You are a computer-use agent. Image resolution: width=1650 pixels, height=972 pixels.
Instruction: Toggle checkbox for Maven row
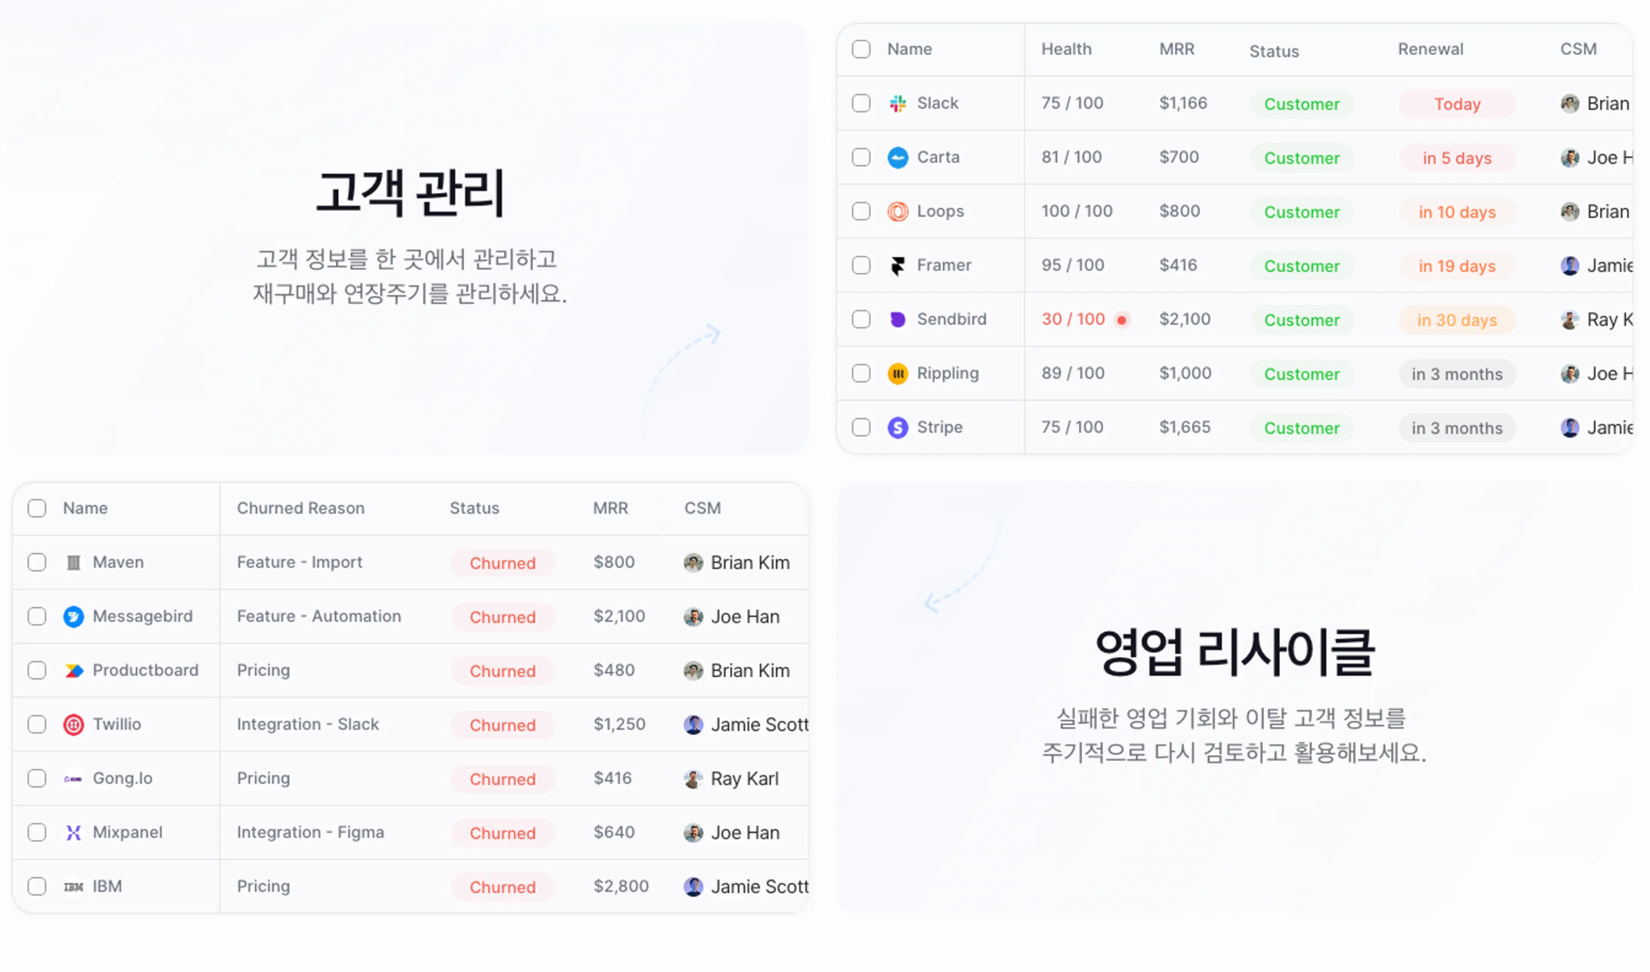36,561
